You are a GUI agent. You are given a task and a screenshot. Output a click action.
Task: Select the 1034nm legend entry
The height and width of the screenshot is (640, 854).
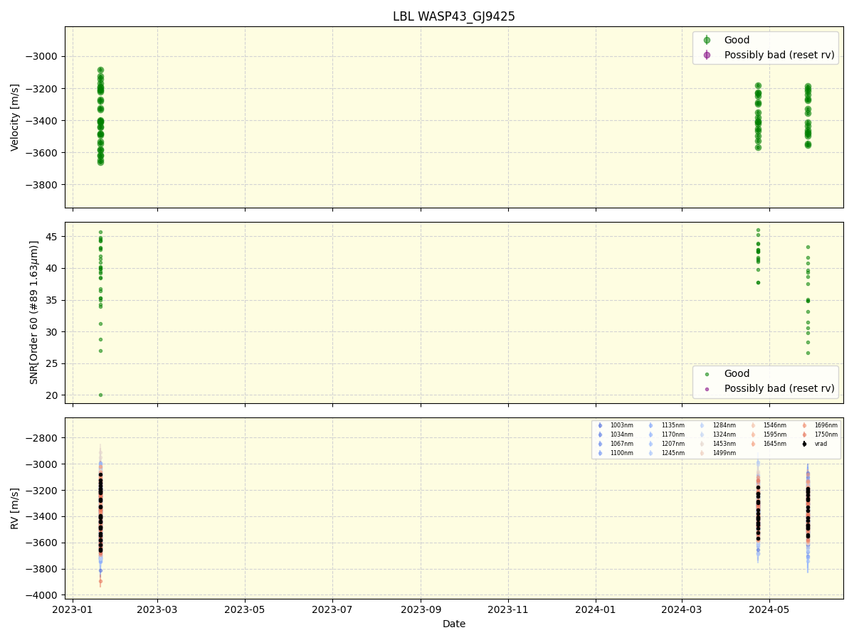tap(621, 434)
